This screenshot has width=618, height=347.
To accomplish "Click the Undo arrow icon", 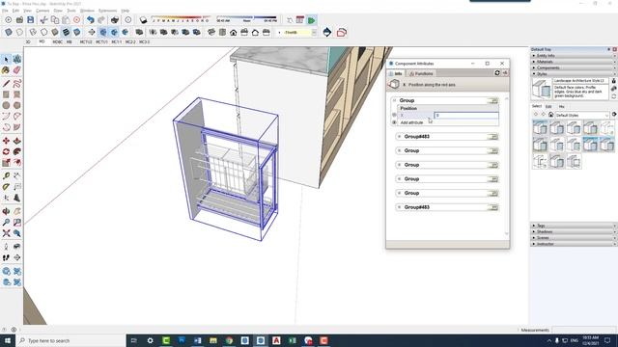I will tap(90, 19).
